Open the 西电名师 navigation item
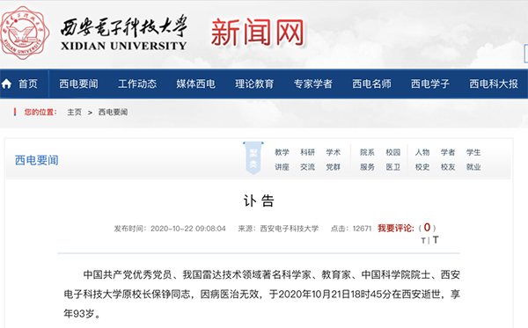 pyautogui.click(x=371, y=84)
